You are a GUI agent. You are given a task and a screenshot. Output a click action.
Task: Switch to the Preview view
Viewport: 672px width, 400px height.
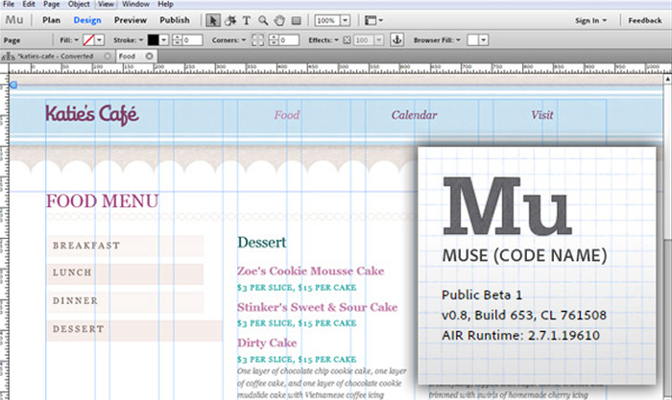tap(131, 20)
